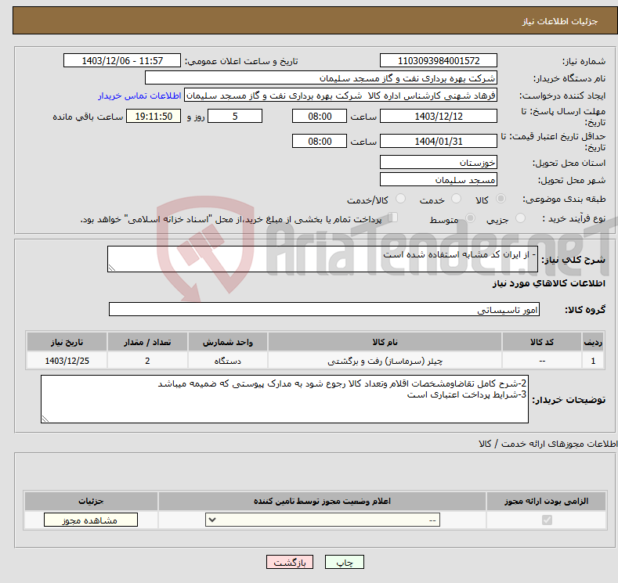Click the جزئیات column header
This screenshot has width=618, height=583.
[91, 501]
